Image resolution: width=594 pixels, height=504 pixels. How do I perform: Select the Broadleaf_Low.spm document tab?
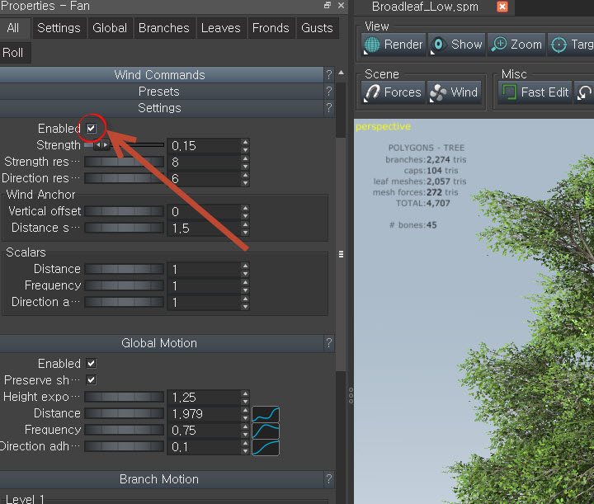[x=426, y=7]
